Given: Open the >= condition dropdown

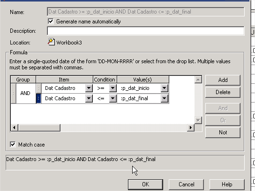Looking at the screenshot, I should tap(113, 88).
